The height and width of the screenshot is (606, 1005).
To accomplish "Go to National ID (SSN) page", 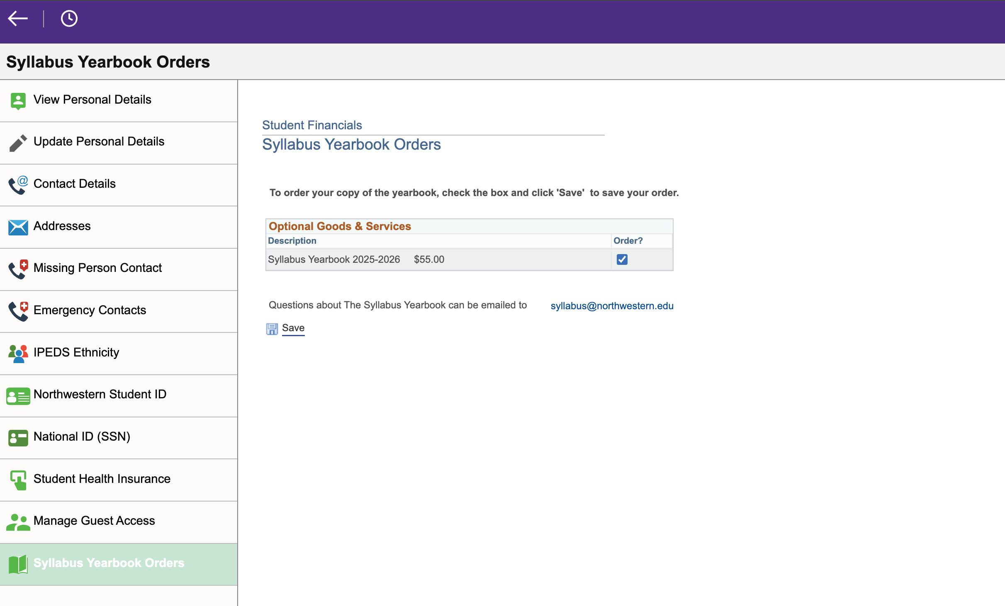I will [x=82, y=437].
